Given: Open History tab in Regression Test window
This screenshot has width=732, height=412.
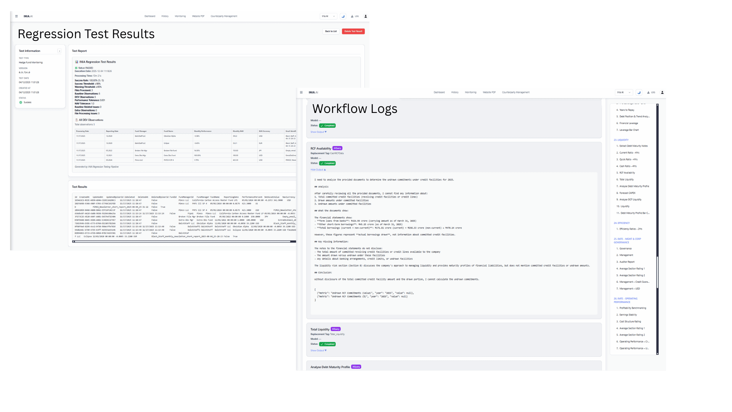Looking at the screenshot, I should pos(165,16).
